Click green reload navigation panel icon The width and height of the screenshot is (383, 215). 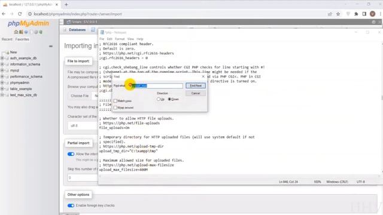click(x=41, y=32)
